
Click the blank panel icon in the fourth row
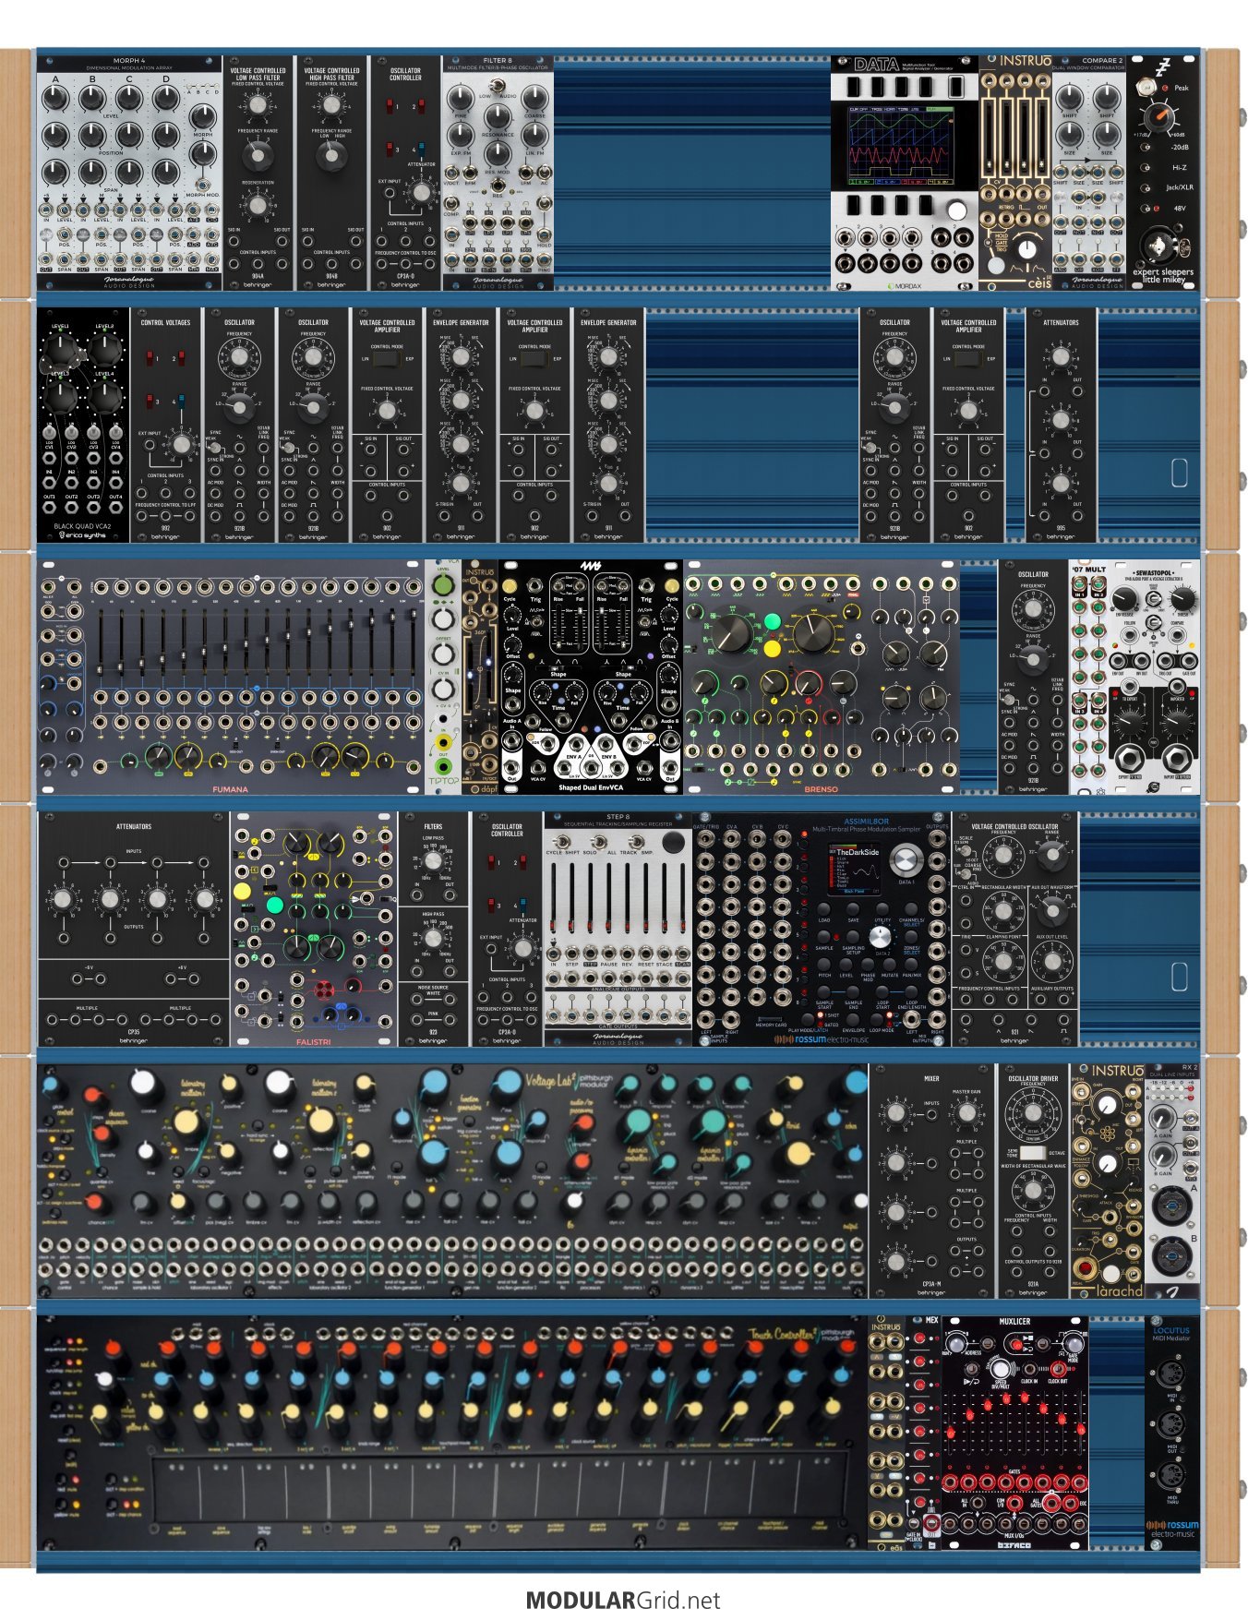pos(1179,977)
